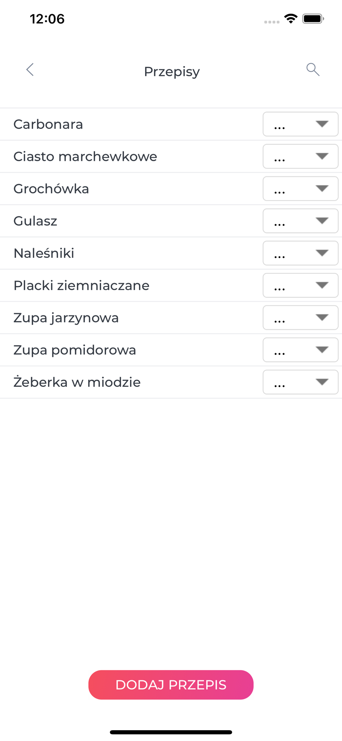The image size is (342, 741).
Task: Tap the back arrow icon
Action: (30, 70)
